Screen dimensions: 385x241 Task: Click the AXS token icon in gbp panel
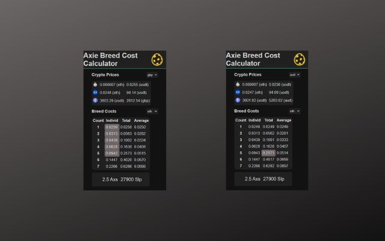coord(95,92)
